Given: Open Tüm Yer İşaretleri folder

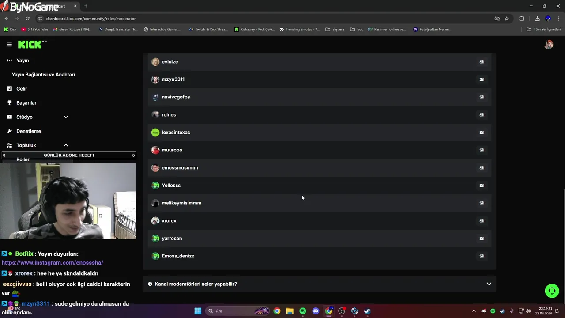Looking at the screenshot, I should [544, 30].
